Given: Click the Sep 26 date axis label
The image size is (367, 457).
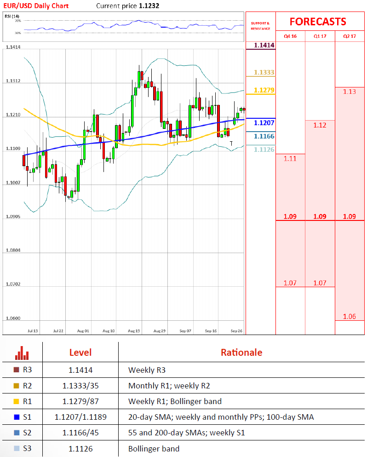Looking at the screenshot, I should tap(236, 331).
